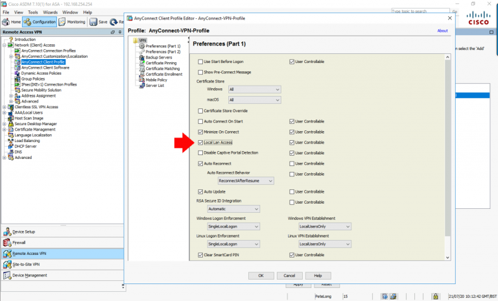Open the File menu
Image resolution: width=498 pixels, height=301 pixels.
click(6, 12)
